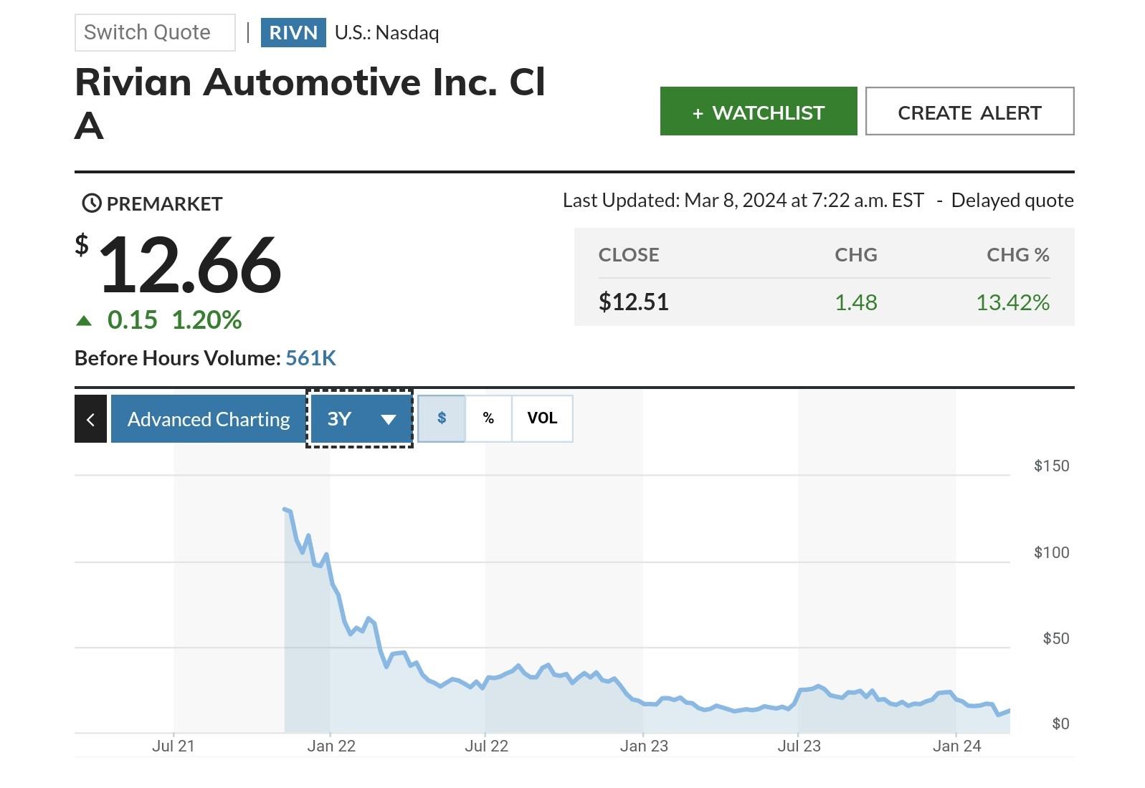Open Advanced Charting
The height and width of the screenshot is (788, 1145).
[x=208, y=419]
